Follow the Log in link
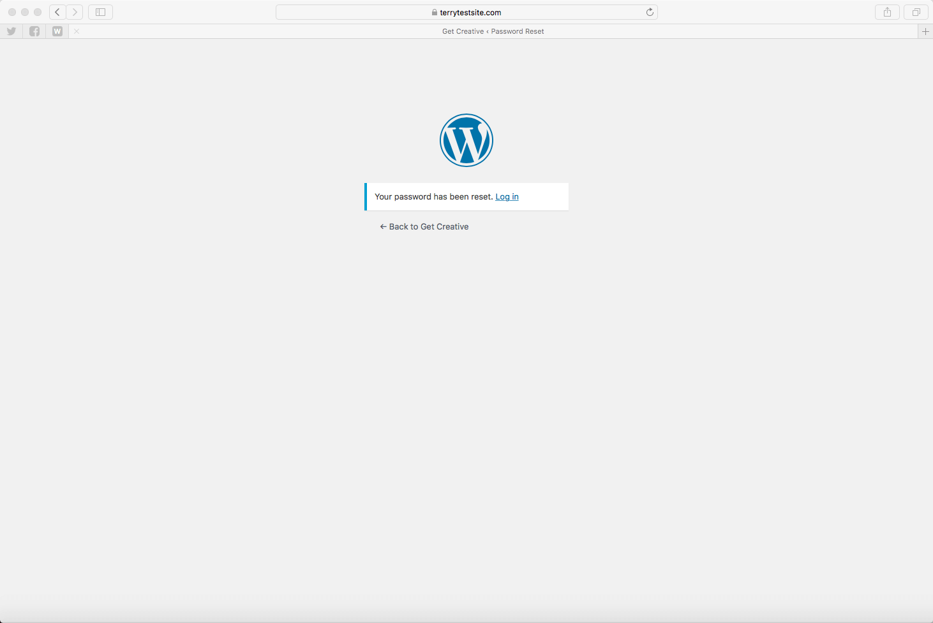The height and width of the screenshot is (623, 933). 507,196
